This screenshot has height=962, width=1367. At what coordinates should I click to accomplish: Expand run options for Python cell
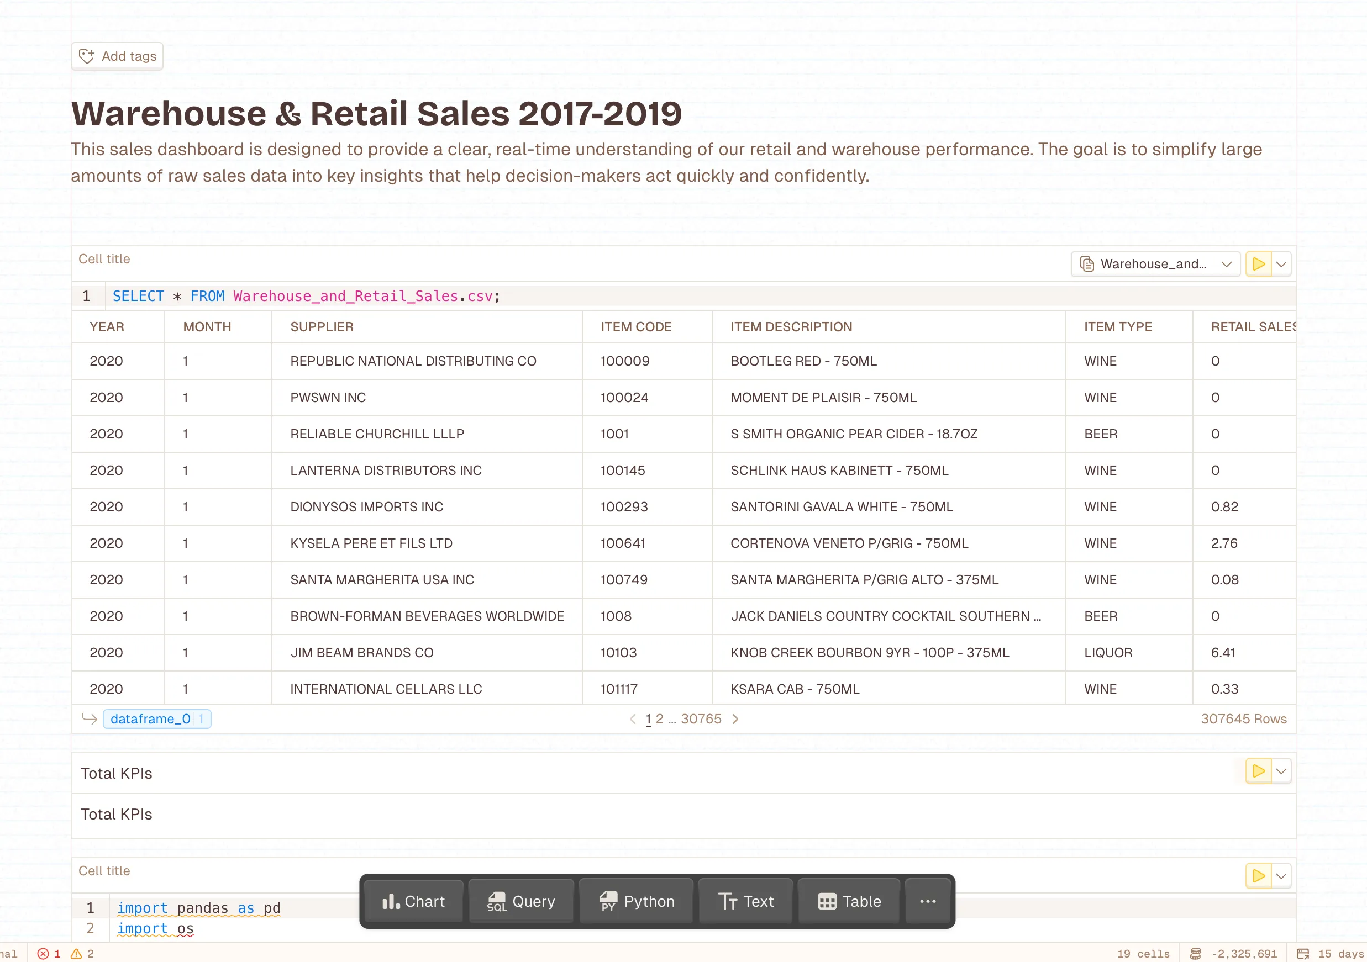(x=1281, y=876)
